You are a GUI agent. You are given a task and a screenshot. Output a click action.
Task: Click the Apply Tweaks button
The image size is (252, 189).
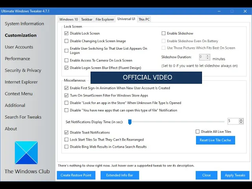point(235,175)
